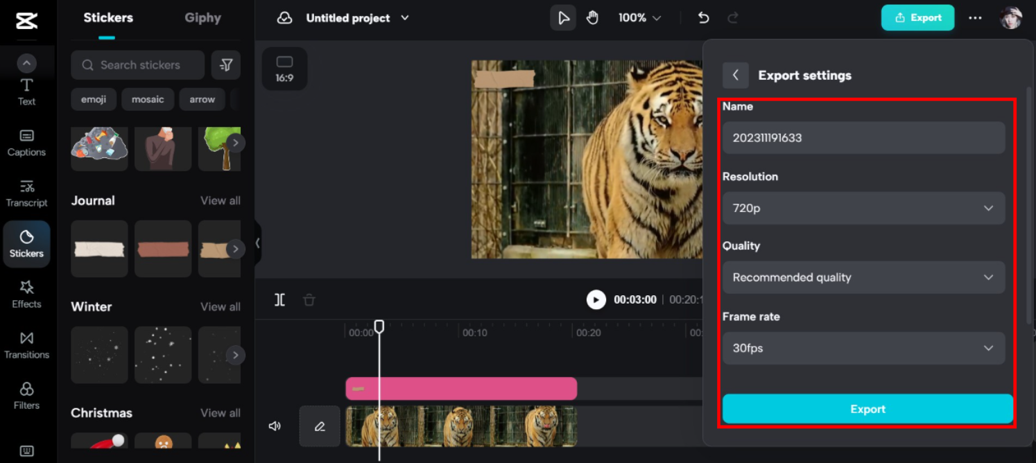1036x463 pixels.
Task: Open the Transitions panel
Action: pyautogui.click(x=26, y=345)
